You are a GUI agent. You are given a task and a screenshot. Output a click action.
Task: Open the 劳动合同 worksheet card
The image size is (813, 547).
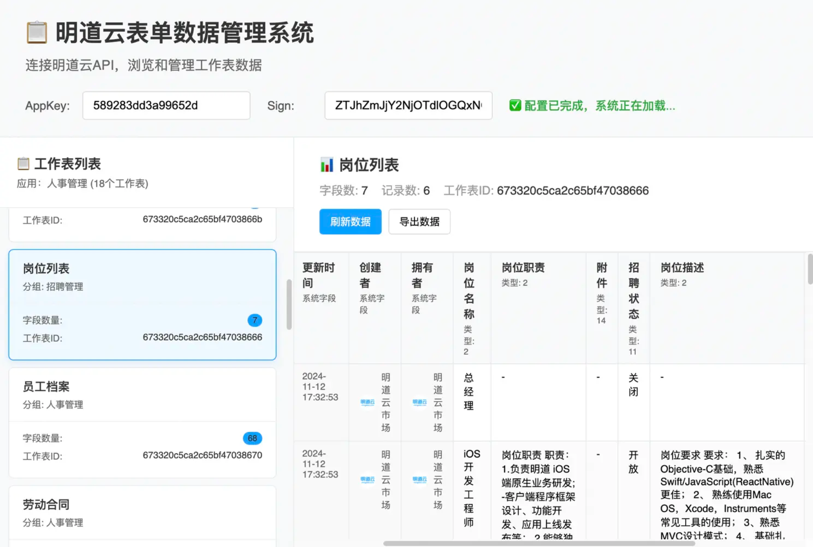pyautogui.click(x=142, y=513)
